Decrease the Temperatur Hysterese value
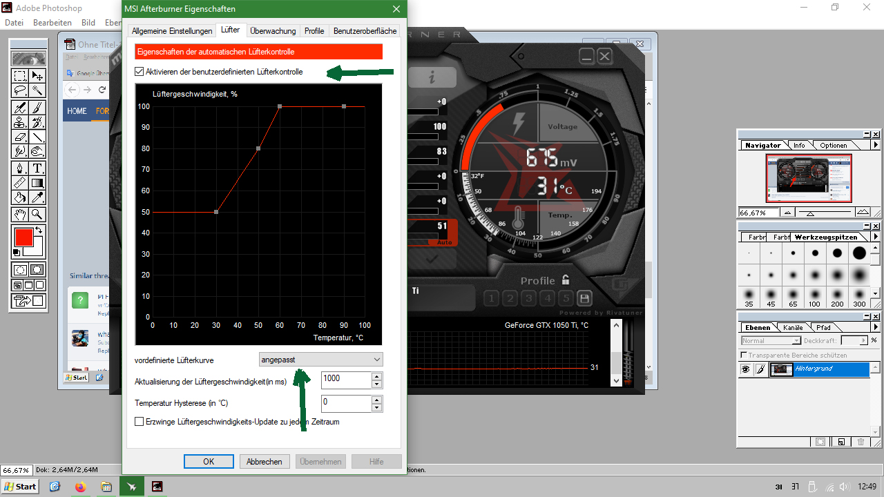The image size is (884, 497). point(376,408)
